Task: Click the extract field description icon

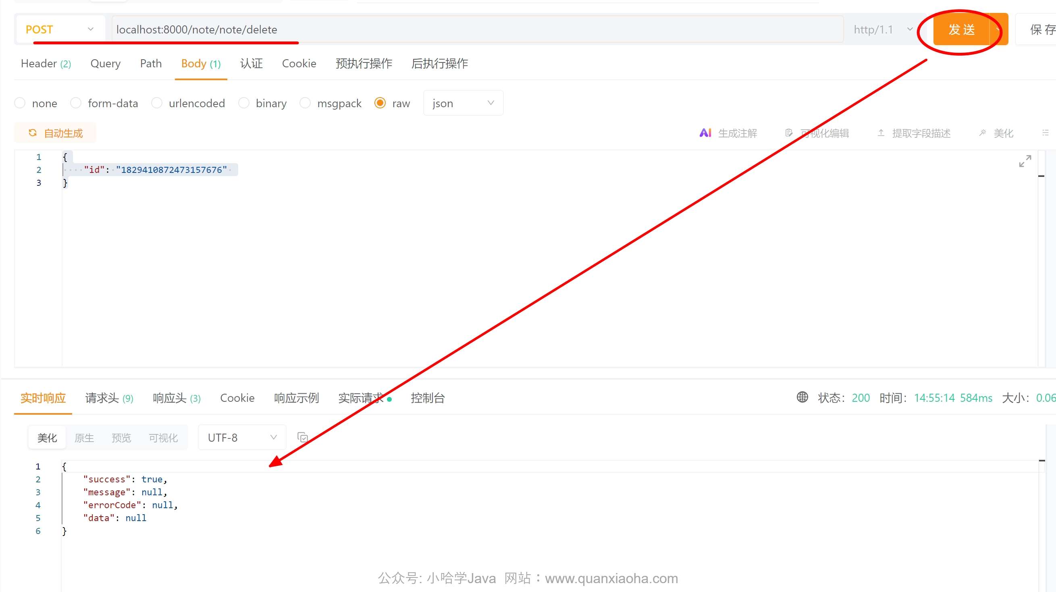Action: pyautogui.click(x=881, y=133)
